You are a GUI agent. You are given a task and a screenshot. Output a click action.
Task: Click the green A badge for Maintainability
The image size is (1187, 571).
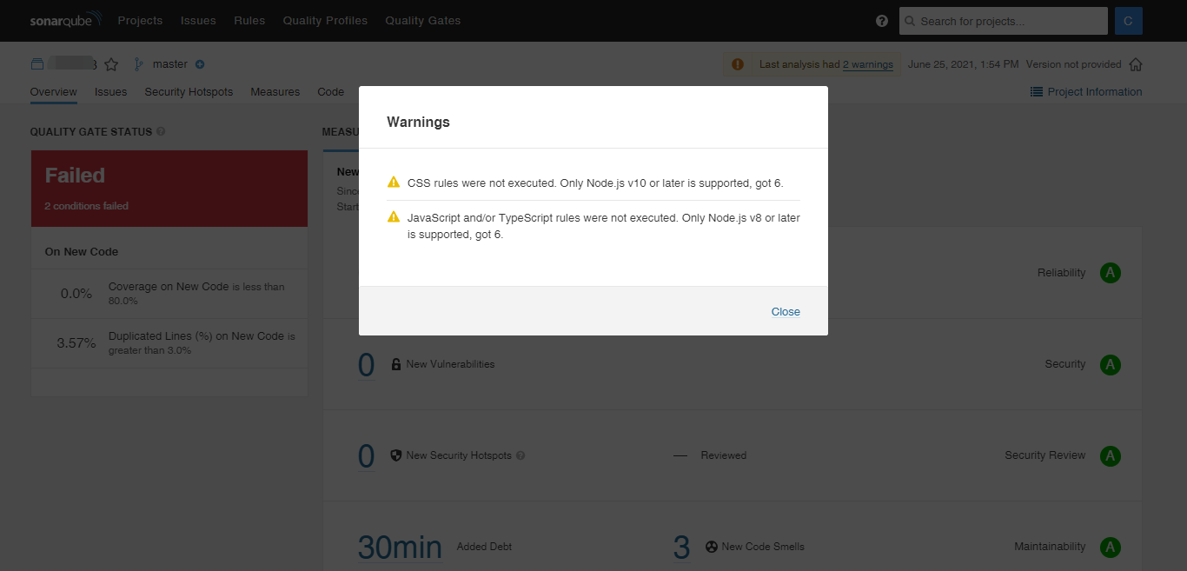(1110, 547)
